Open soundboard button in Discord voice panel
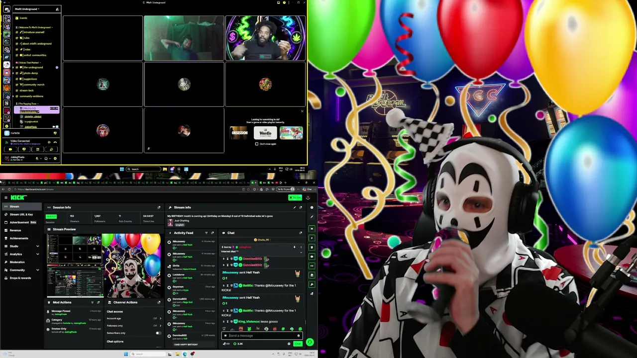 51,149
